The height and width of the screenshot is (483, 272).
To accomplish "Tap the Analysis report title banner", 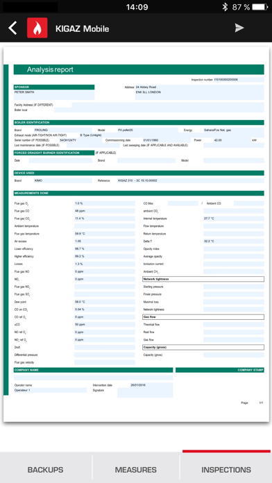I will click(x=139, y=69).
